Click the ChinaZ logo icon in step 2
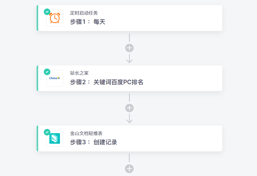Screen dimensions: 257x176 [x=55, y=78]
